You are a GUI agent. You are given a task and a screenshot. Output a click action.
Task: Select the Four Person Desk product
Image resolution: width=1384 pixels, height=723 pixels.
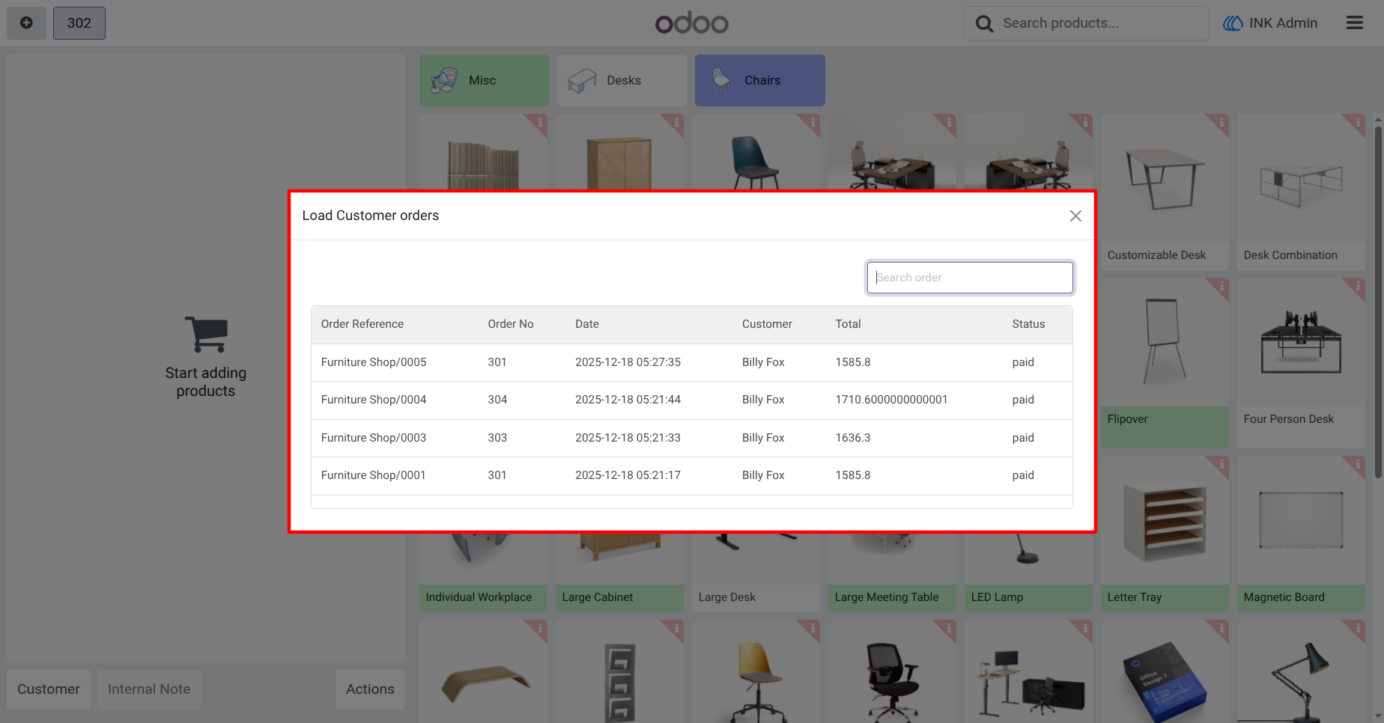click(1301, 363)
